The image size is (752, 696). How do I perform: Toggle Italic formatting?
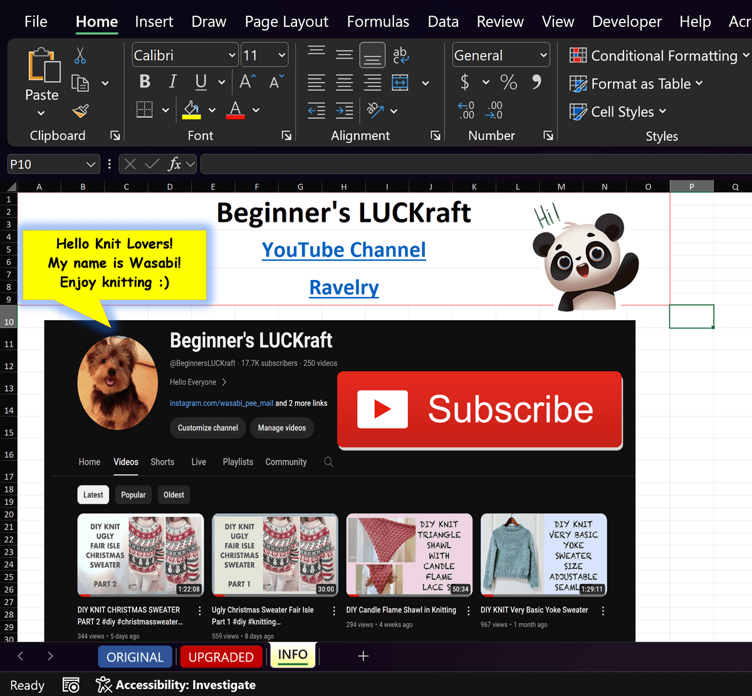pyautogui.click(x=172, y=82)
